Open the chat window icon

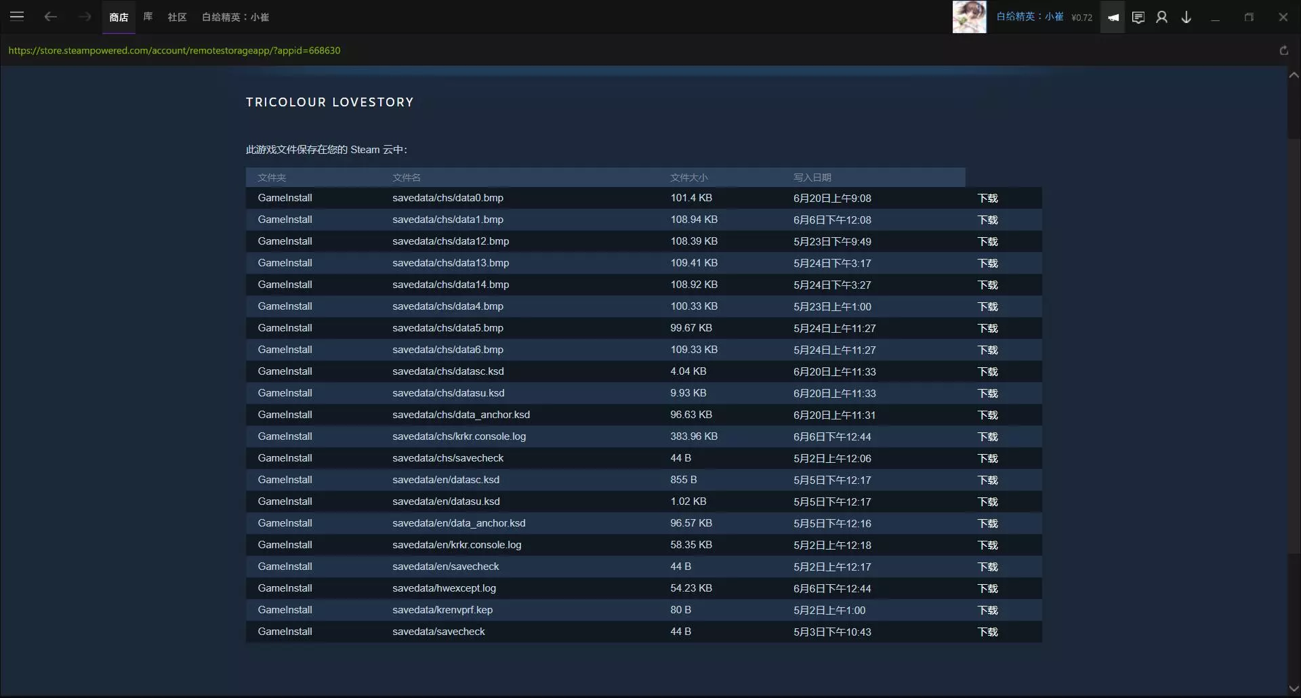1138,17
